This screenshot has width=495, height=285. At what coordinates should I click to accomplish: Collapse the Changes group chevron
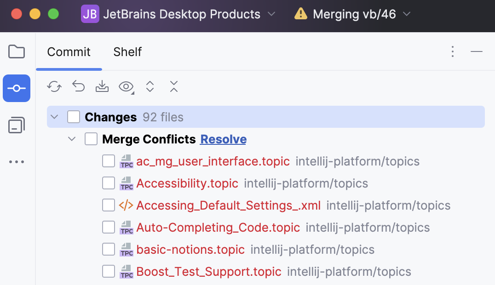tap(54, 117)
